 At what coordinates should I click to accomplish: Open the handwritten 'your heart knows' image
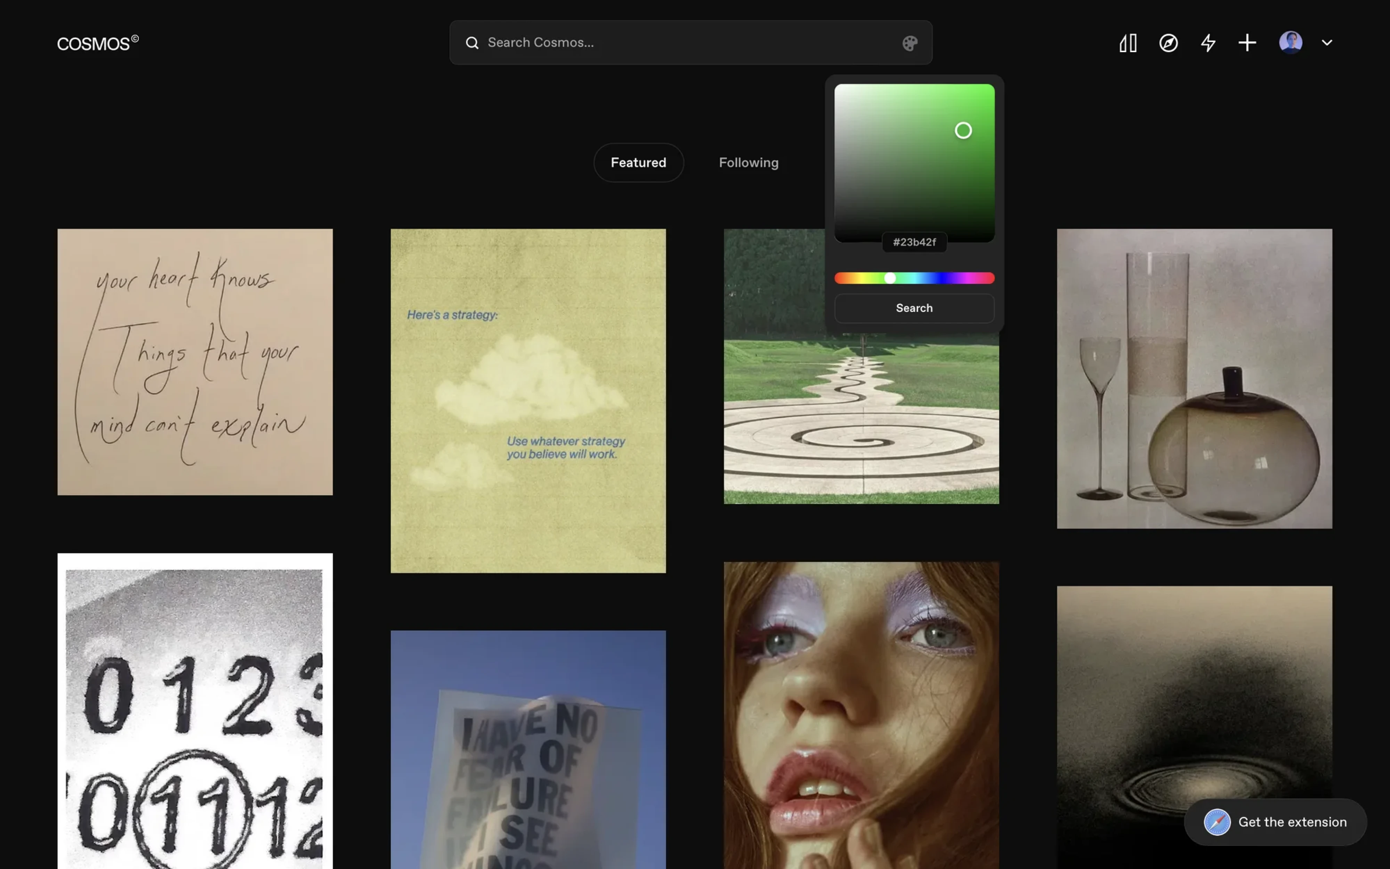coord(195,362)
